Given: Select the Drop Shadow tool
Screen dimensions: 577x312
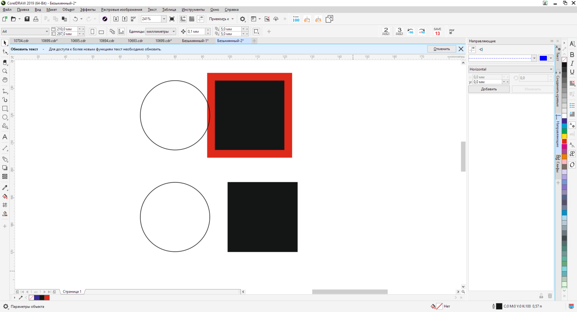Looking at the screenshot, I should [5, 168].
